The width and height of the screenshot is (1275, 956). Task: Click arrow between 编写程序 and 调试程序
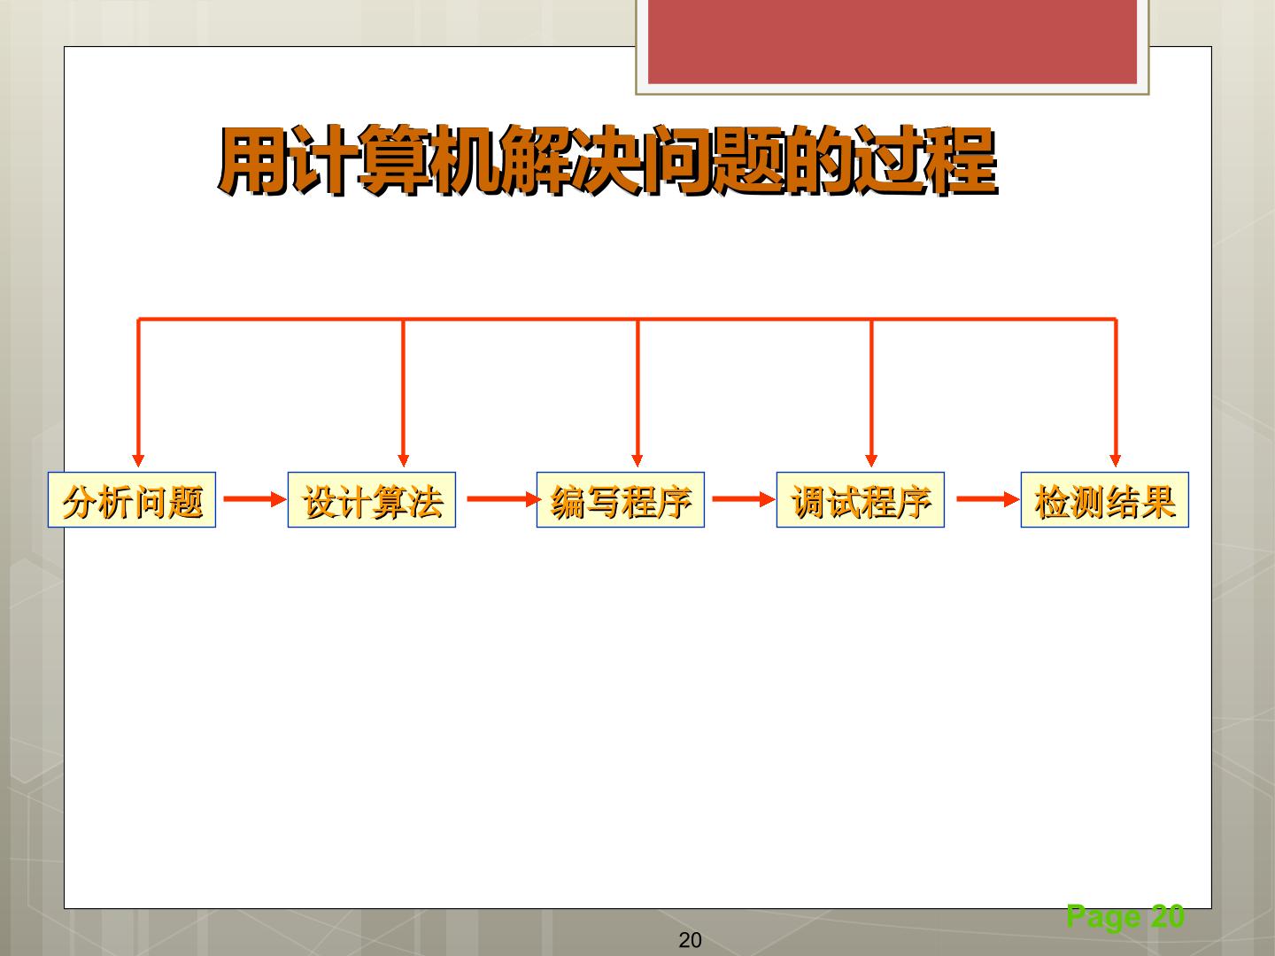[743, 498]
